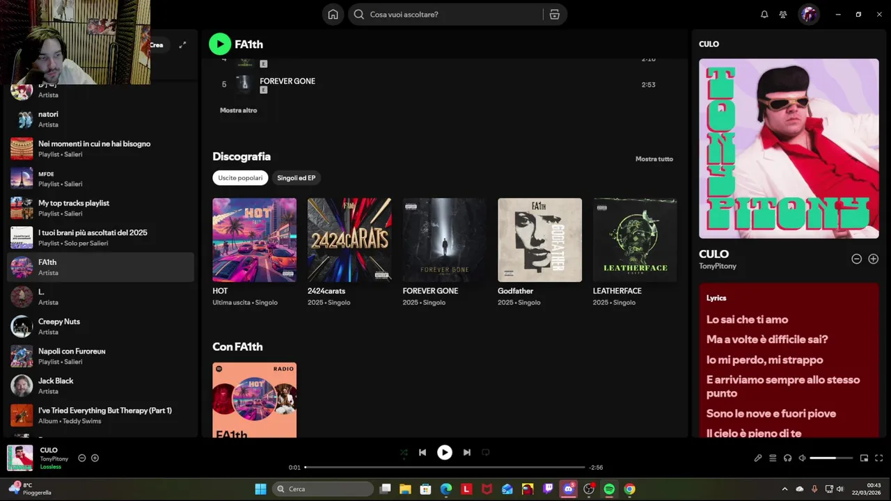
Task: Mute the volume speaker icon
Action: tap(802, 458)
